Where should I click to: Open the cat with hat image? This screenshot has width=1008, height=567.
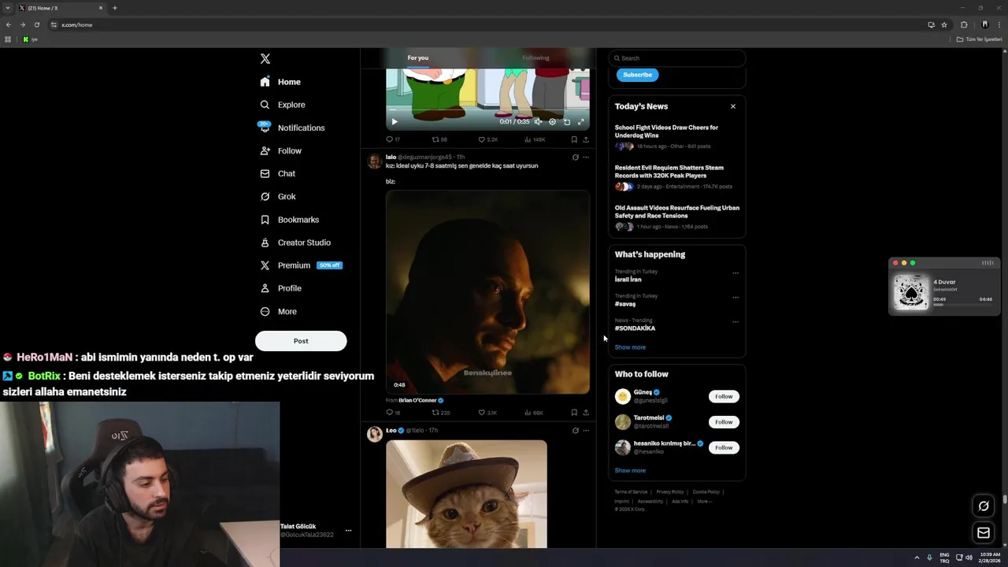pos(466,494)
